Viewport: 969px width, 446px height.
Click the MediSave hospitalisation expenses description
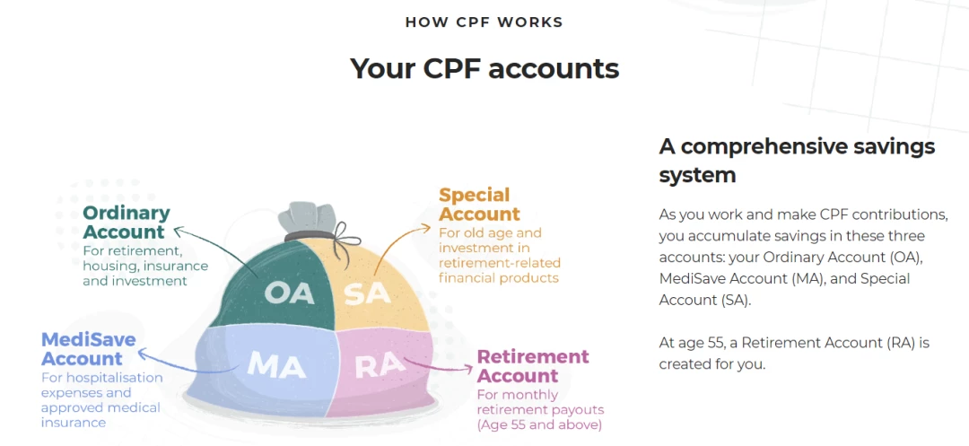coord(102,399)
